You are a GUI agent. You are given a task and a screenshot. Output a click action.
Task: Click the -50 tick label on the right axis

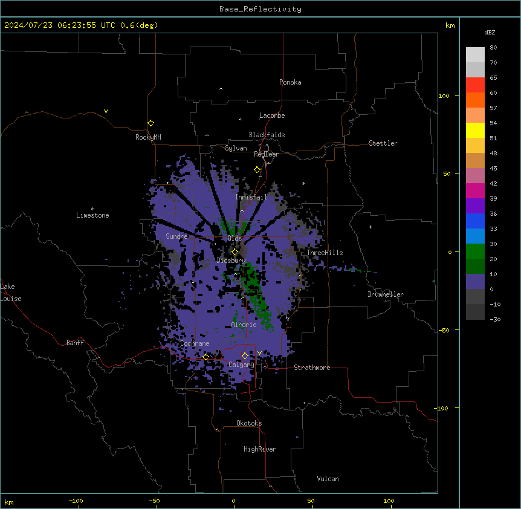tap(444, 330)
